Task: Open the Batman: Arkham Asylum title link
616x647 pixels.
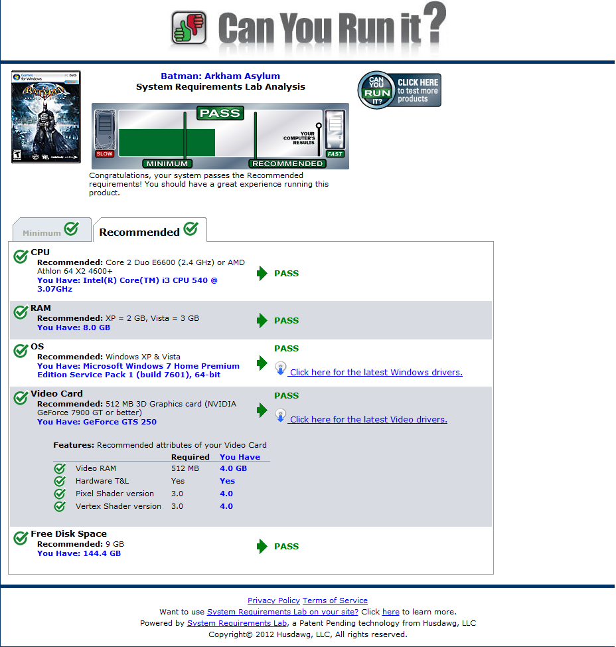Action: point(220,76)
